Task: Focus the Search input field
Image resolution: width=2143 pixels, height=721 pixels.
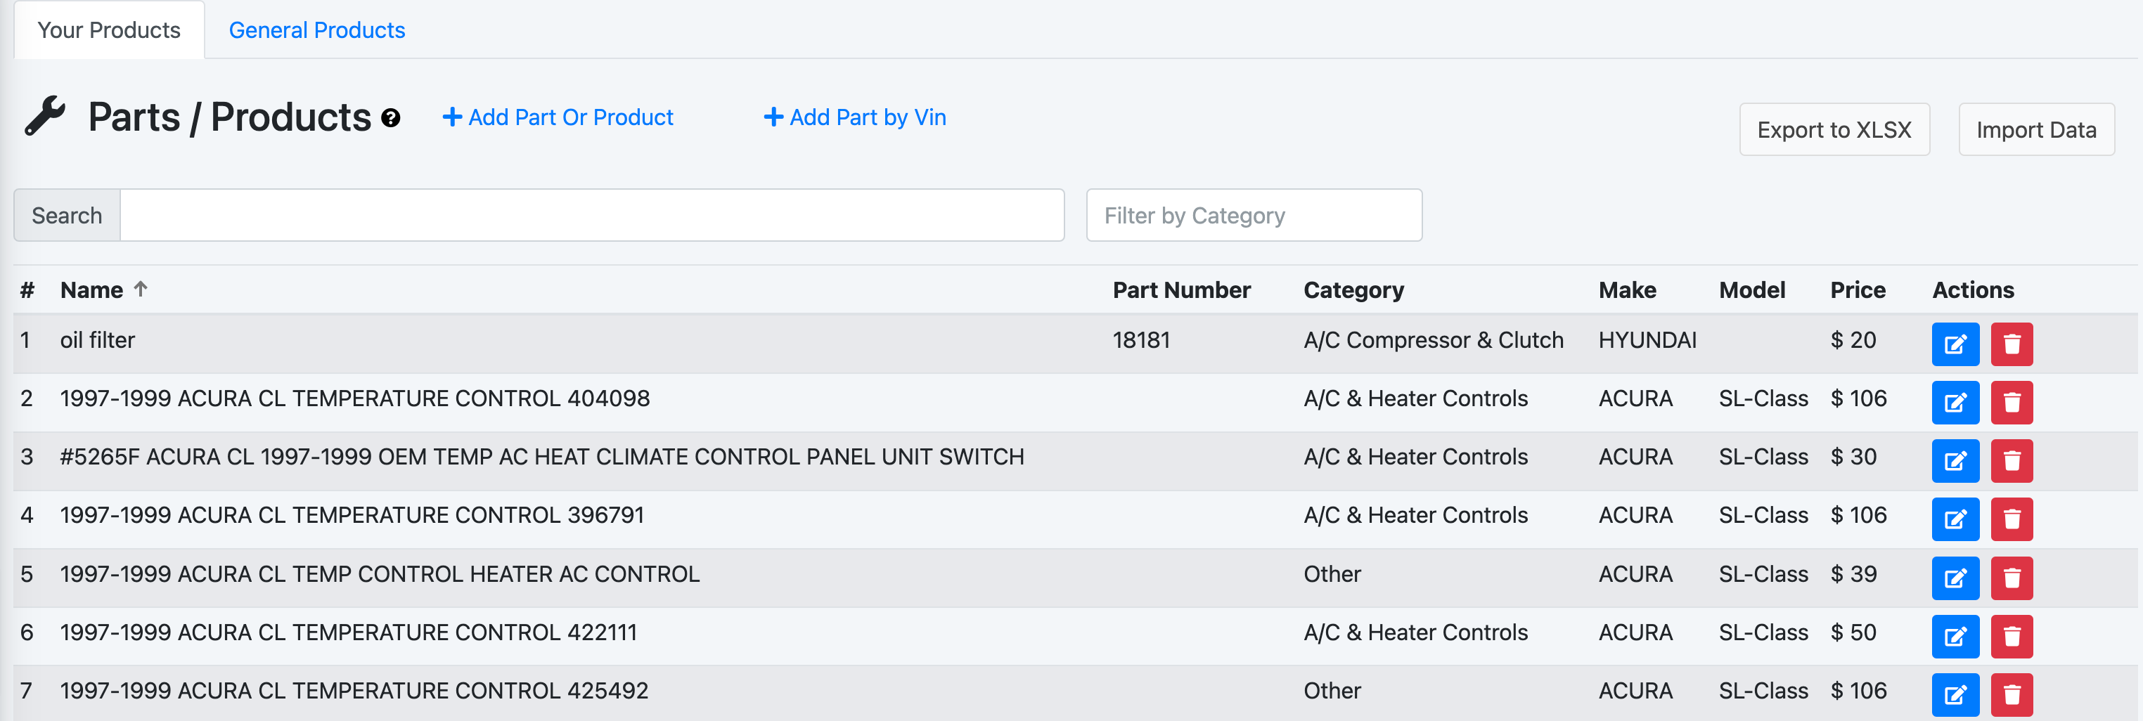Action: (591, 215)
